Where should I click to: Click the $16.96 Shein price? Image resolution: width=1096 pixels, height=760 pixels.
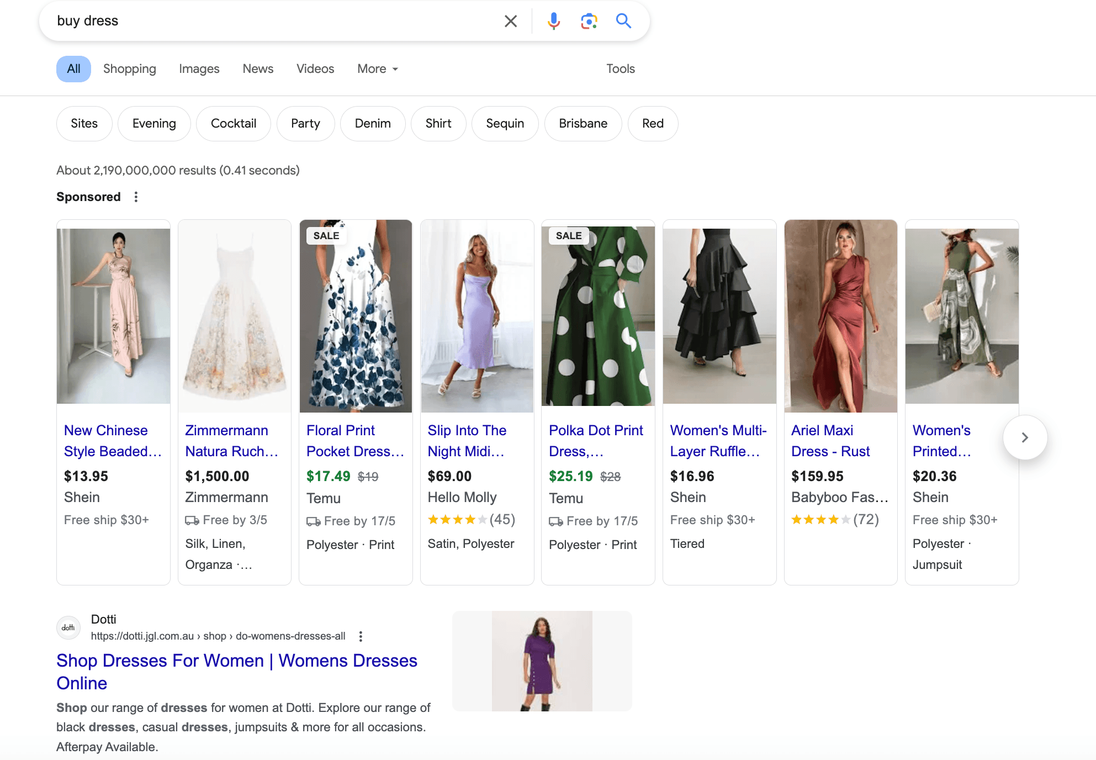click(692, 476)
